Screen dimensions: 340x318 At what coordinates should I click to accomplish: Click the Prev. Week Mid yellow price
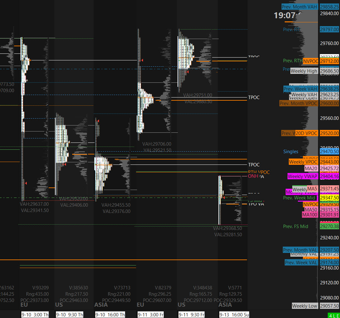[329, 198]
